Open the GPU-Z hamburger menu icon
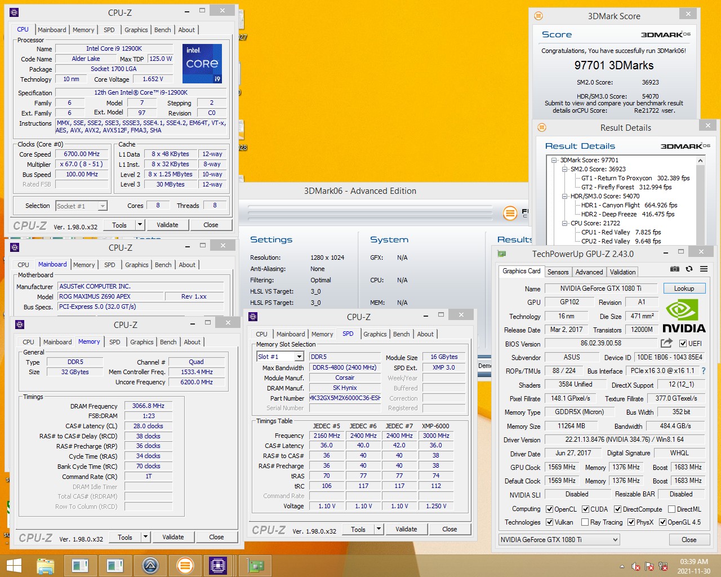This screenshot has width=721, height=577. point(704,269)
